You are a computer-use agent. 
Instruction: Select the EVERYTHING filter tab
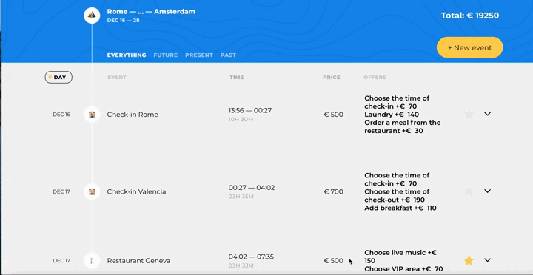[127, 55]
